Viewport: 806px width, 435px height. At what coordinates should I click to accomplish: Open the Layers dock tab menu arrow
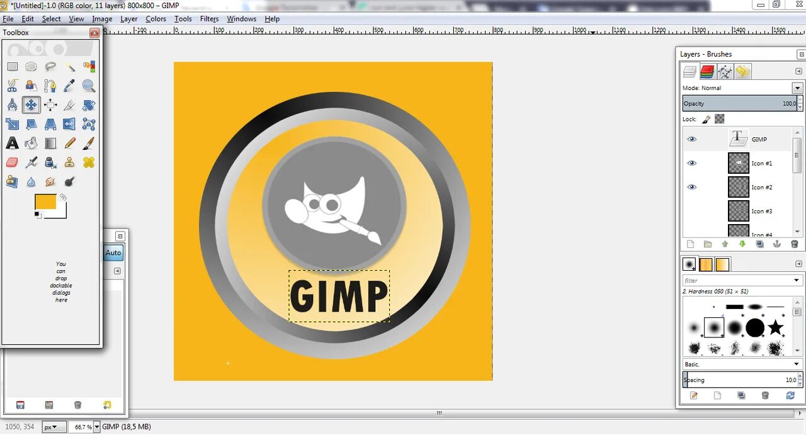click(799, 71)
